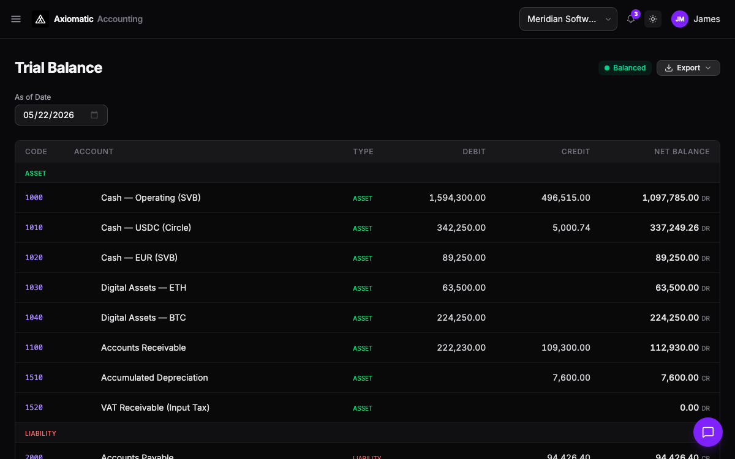Click Cash — USDC (Circle) account name
735x459 pixels.
(x=146, y=228)
